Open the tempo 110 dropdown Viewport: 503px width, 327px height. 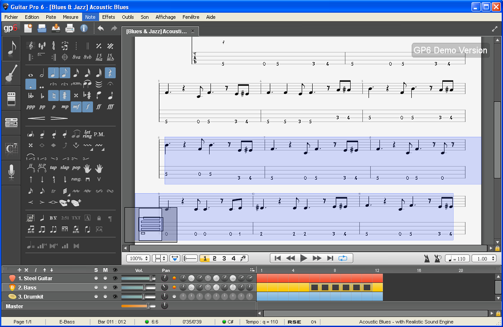tap(456, 258)
